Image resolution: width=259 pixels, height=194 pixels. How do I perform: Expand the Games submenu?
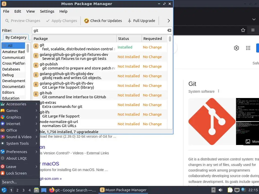pyautogui.click(x=19, y=111)
